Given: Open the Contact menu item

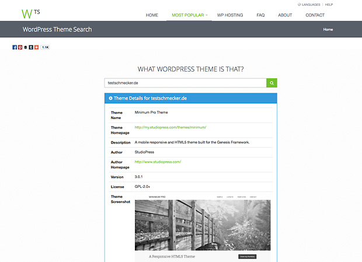Looking at the screenshot, I should coord(315,15).
